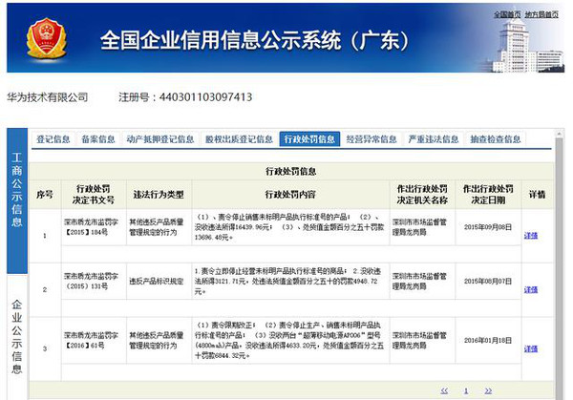The width and height of the screenshot is (573, 400).
Task: Click the 详情 column header
Action: pyautogui.click(x=537, y=195)
